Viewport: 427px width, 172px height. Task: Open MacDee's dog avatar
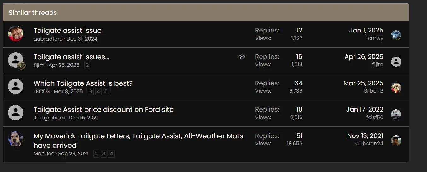click(x=15, y=139)
